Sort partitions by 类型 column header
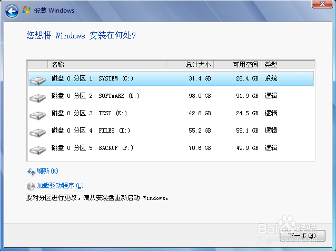Viewport: 336px width, 251px height. 288,65
